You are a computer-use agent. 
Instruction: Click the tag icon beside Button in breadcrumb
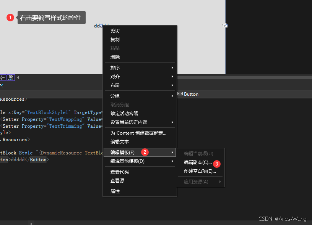pyautogui.click(x=180, y=94)
